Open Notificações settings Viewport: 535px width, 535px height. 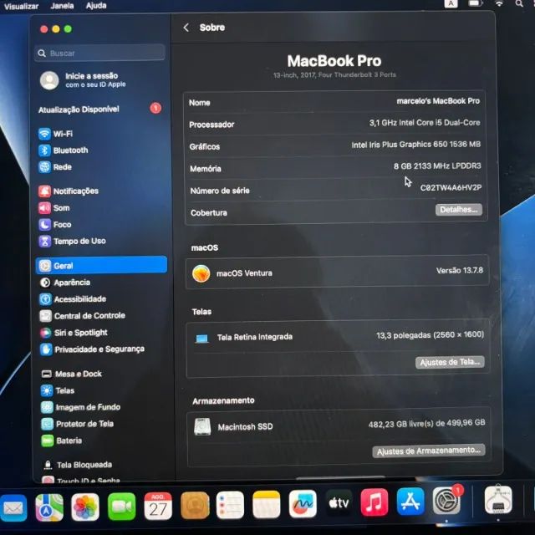pos(69,191)
